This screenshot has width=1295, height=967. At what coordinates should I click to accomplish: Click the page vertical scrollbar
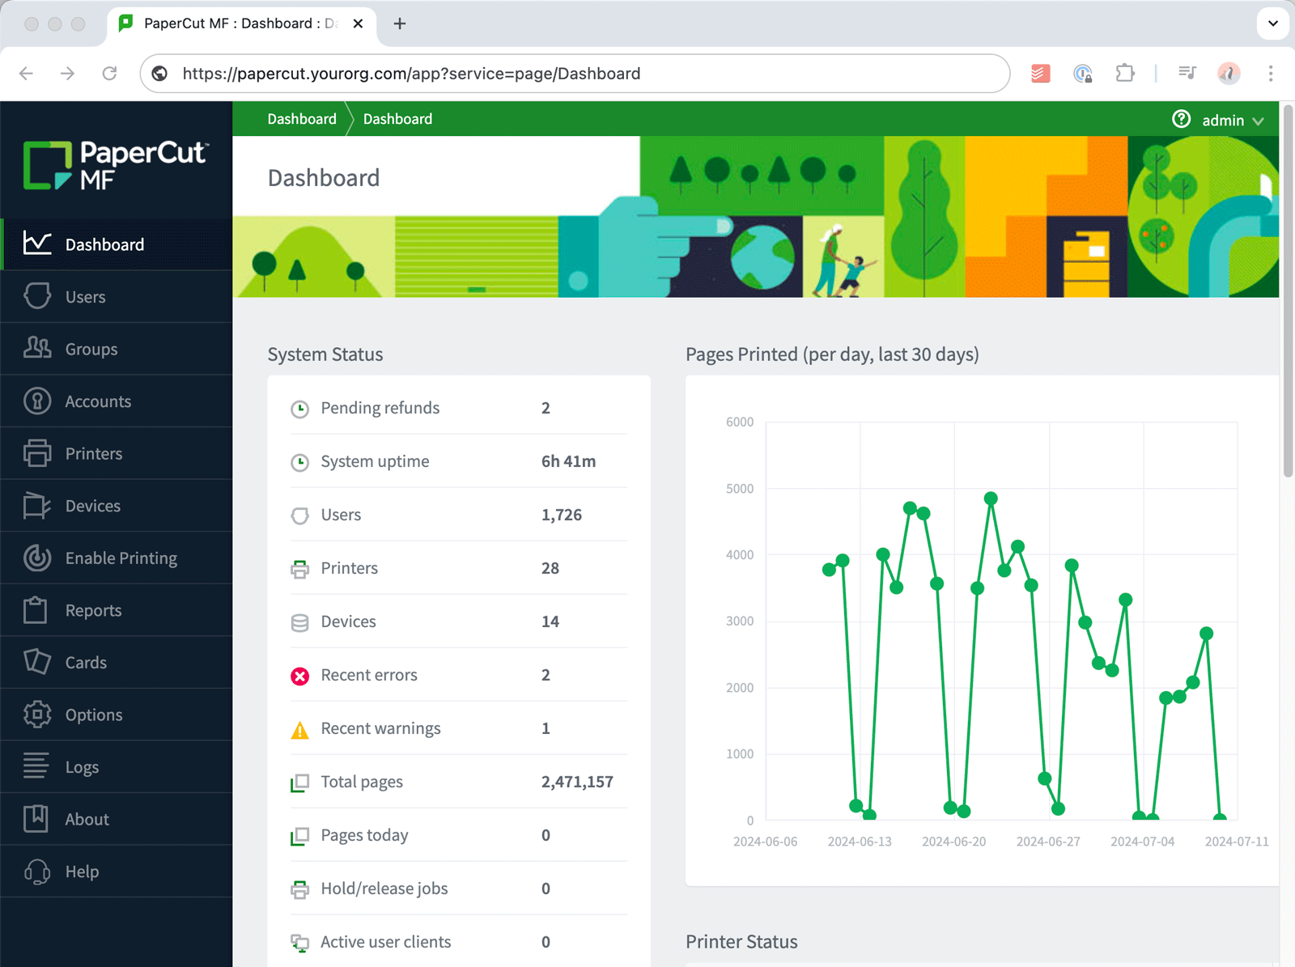1288,291
